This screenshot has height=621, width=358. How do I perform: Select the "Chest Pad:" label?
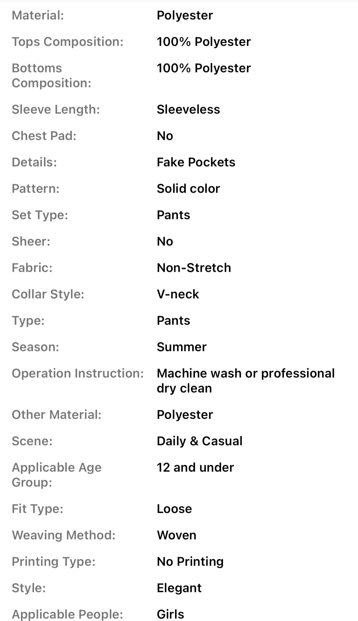(44, 136)
